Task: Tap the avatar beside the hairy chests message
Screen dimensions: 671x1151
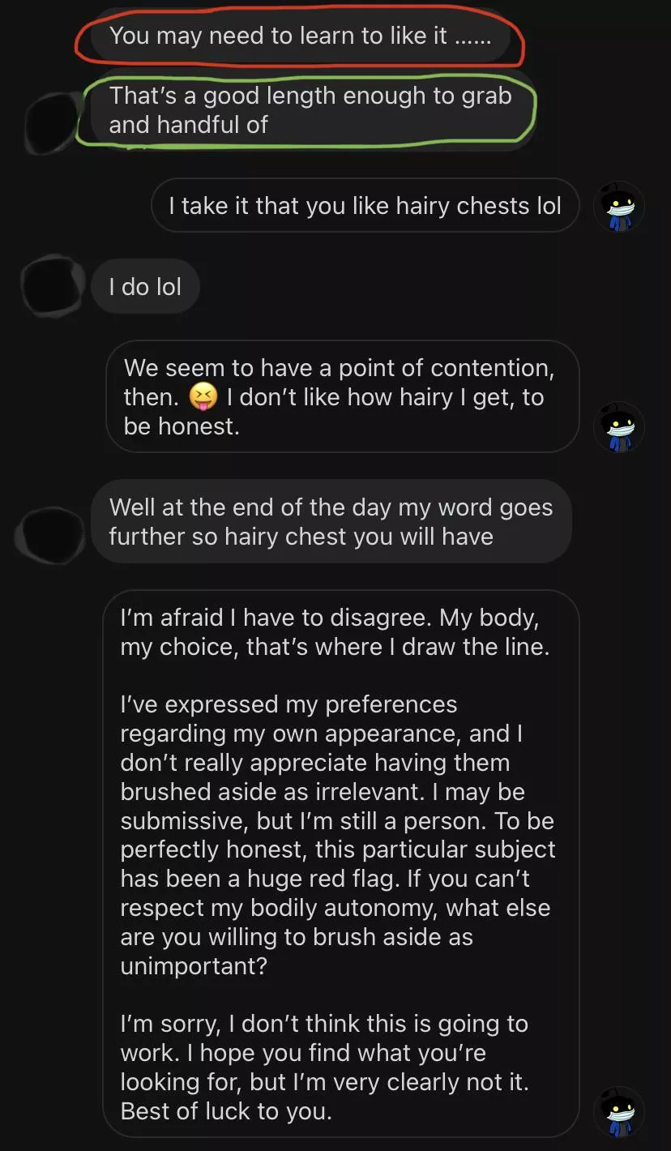Action: click(619, 208)
